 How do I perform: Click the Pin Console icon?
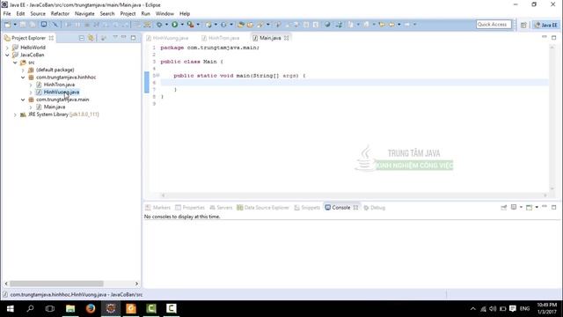pyautogui.click(x=504, y=208)
